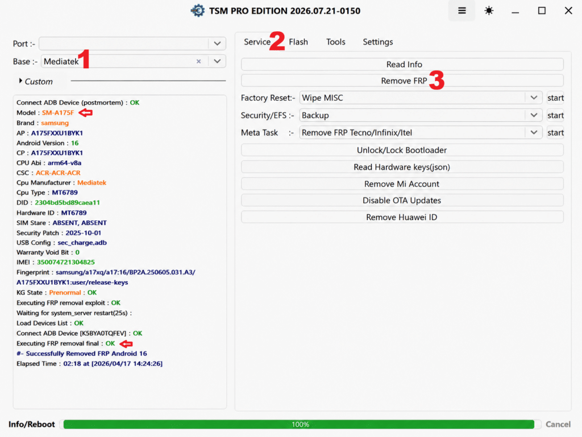Click Unlock/Lock Bootloader button

point(402,150)
